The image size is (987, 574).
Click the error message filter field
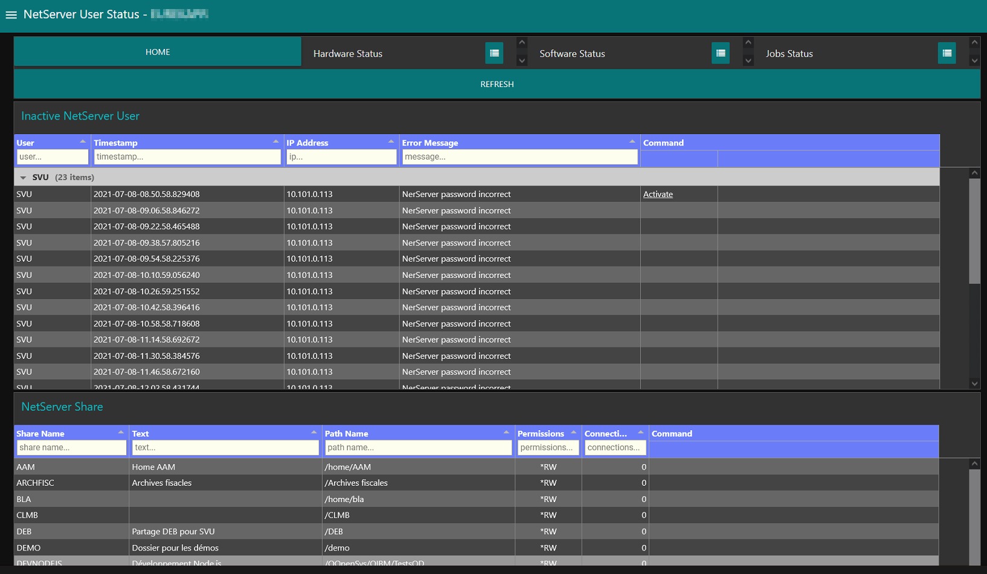tap(518, 157)
